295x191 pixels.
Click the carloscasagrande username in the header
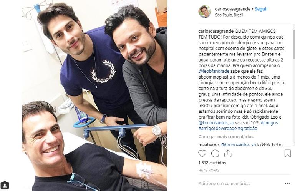pos(233,9)
